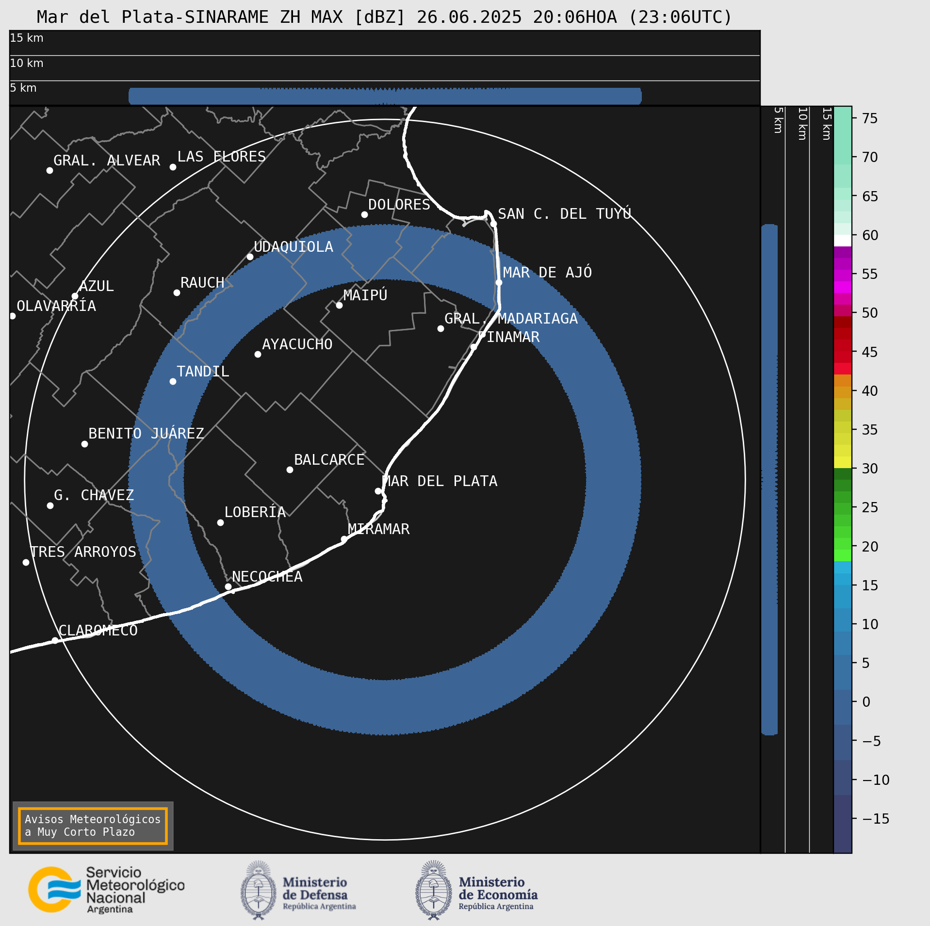
Task: Click the Servicio Meteorológico Nacional logo
Action: click(x=106, y=890)
